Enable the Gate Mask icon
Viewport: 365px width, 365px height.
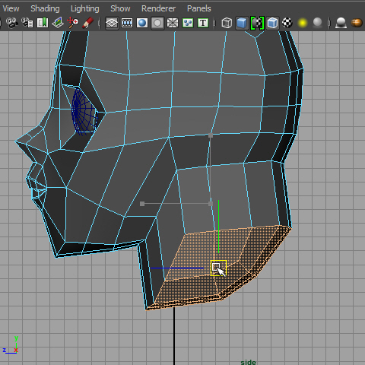(x=157, y=23)
